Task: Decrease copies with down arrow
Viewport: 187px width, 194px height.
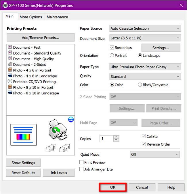Action: (116, 140)
